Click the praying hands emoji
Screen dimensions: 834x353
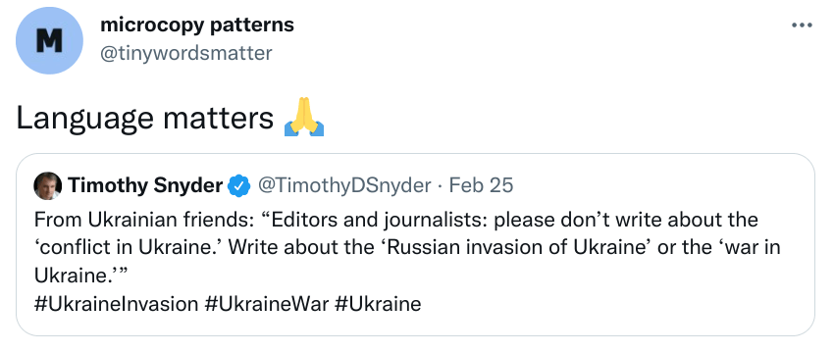[x=304, y=117]
